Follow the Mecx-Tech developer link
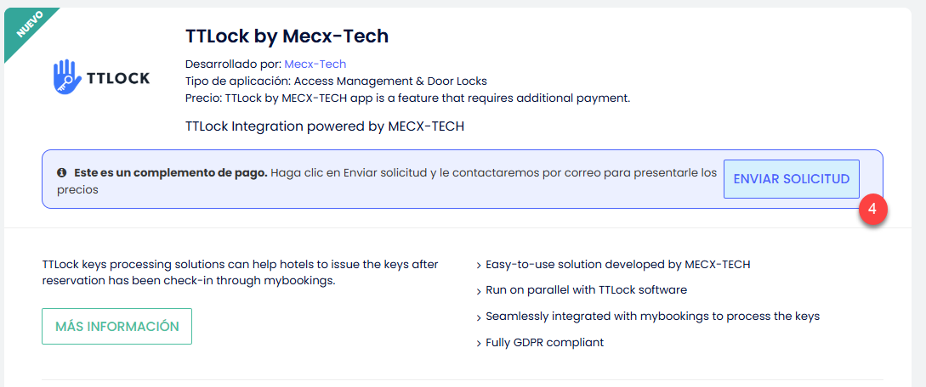 [315, 64]
